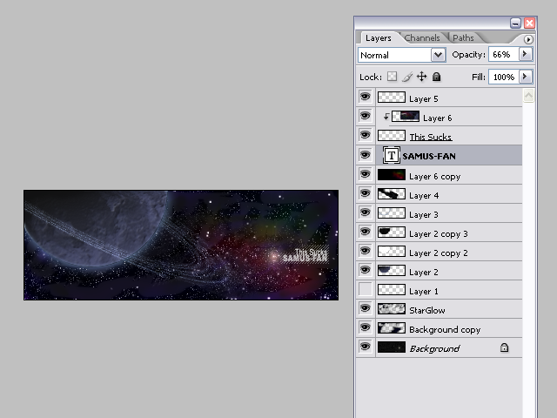Image resolution: width=557 pixels, height=418 pixels.
Task: Hide the Background copy layer
Action: click(366, 327)
